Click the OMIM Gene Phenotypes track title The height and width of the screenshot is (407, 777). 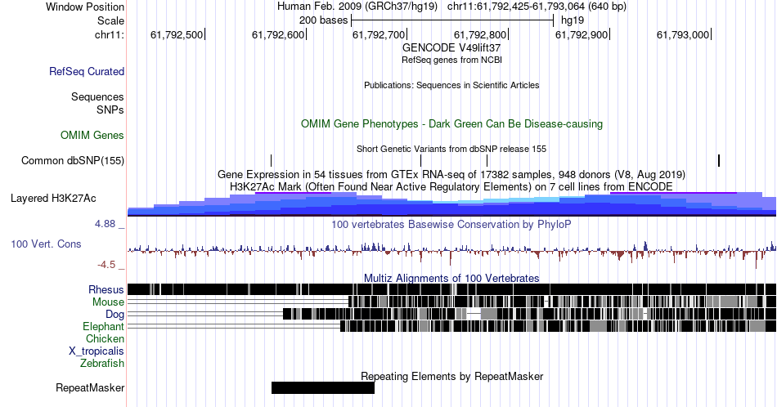451,123
